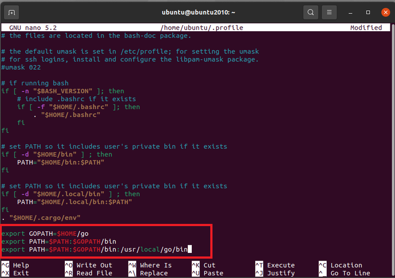Click the ^O Write Out shortcut
The image size is (395, 278).
click(x=88, y=265)
